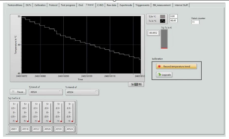Click the 'Tvj-Tref in K' label
This screenshot has width=229, height=139.
(x=14, y=98)
